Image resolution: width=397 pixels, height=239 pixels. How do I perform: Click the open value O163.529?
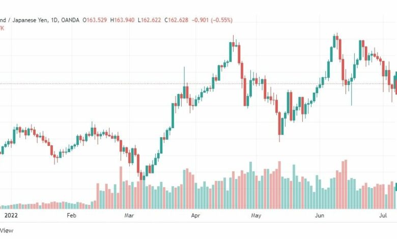[95, 20]
